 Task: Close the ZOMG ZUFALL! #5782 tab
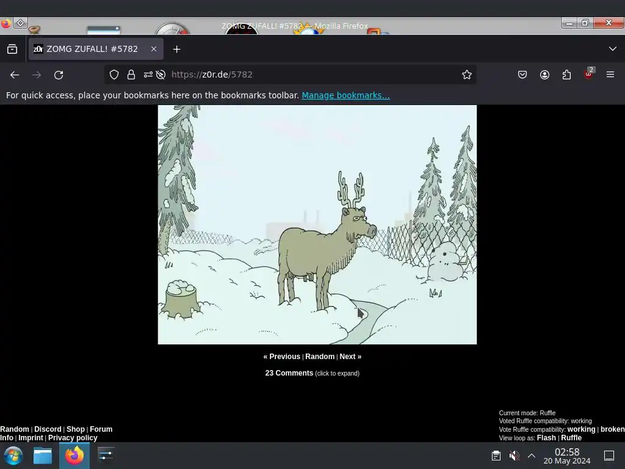point(154,49)
